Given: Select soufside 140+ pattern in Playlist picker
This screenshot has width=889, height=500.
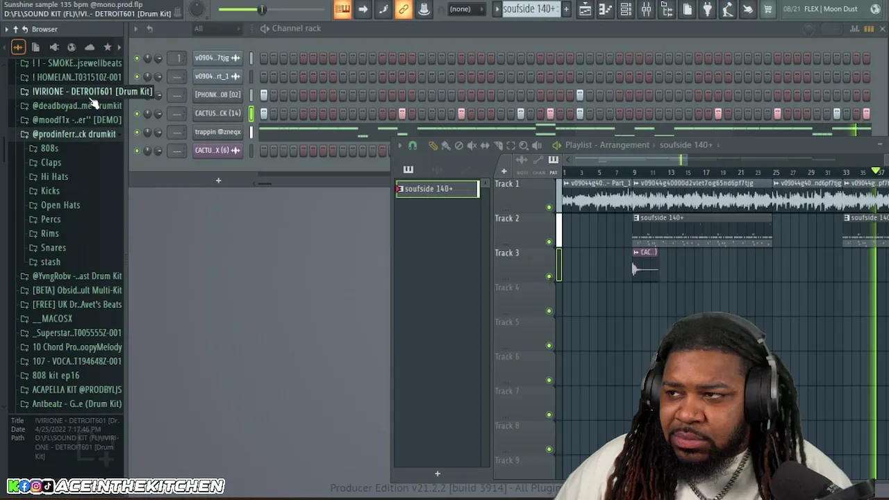Looking at the screenshot, I should tap(438, 189).
